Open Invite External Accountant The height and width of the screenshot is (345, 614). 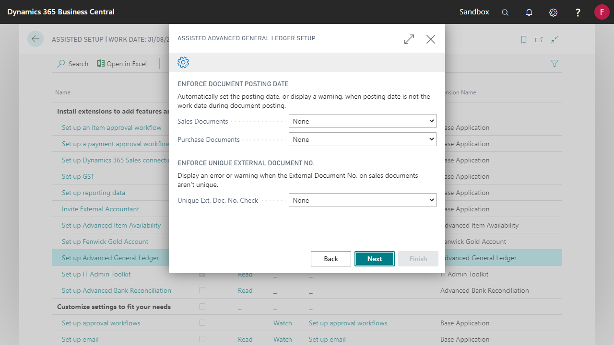click(x=101, y=209)
